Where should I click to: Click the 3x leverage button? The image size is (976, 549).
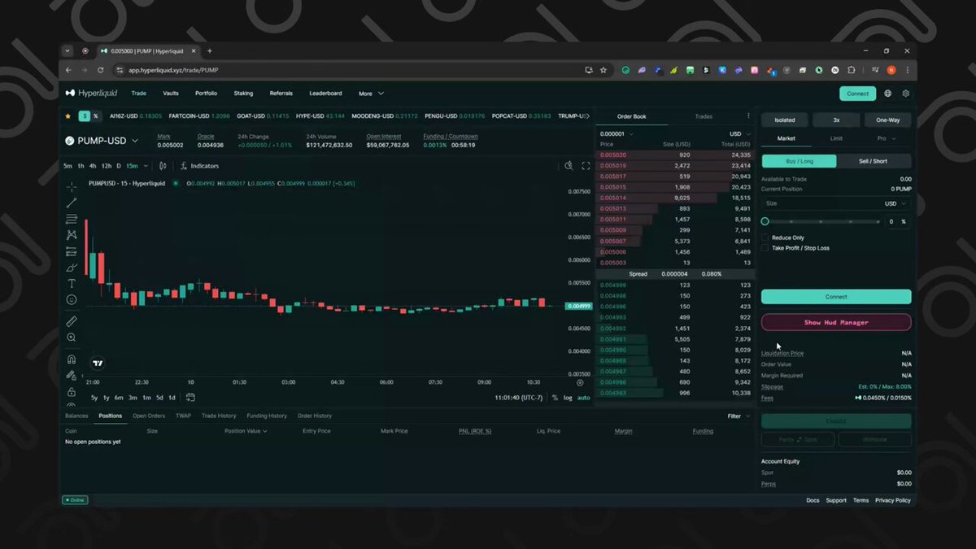[x=836, y=120]
